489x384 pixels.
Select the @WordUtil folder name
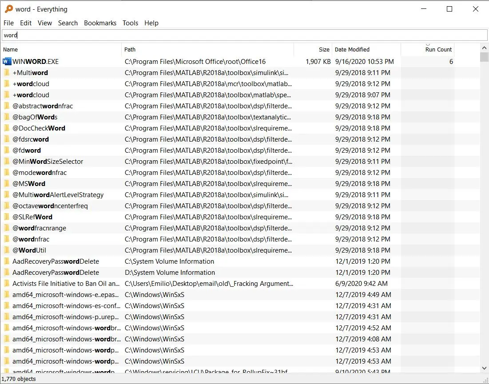coord(29,250)
